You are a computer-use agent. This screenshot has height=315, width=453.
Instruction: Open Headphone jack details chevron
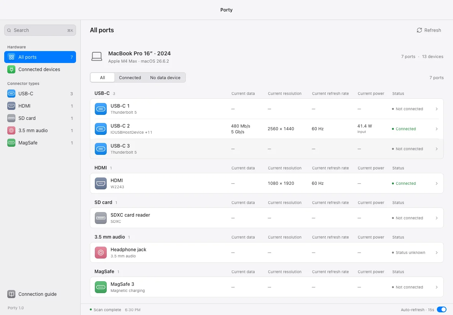436,253
